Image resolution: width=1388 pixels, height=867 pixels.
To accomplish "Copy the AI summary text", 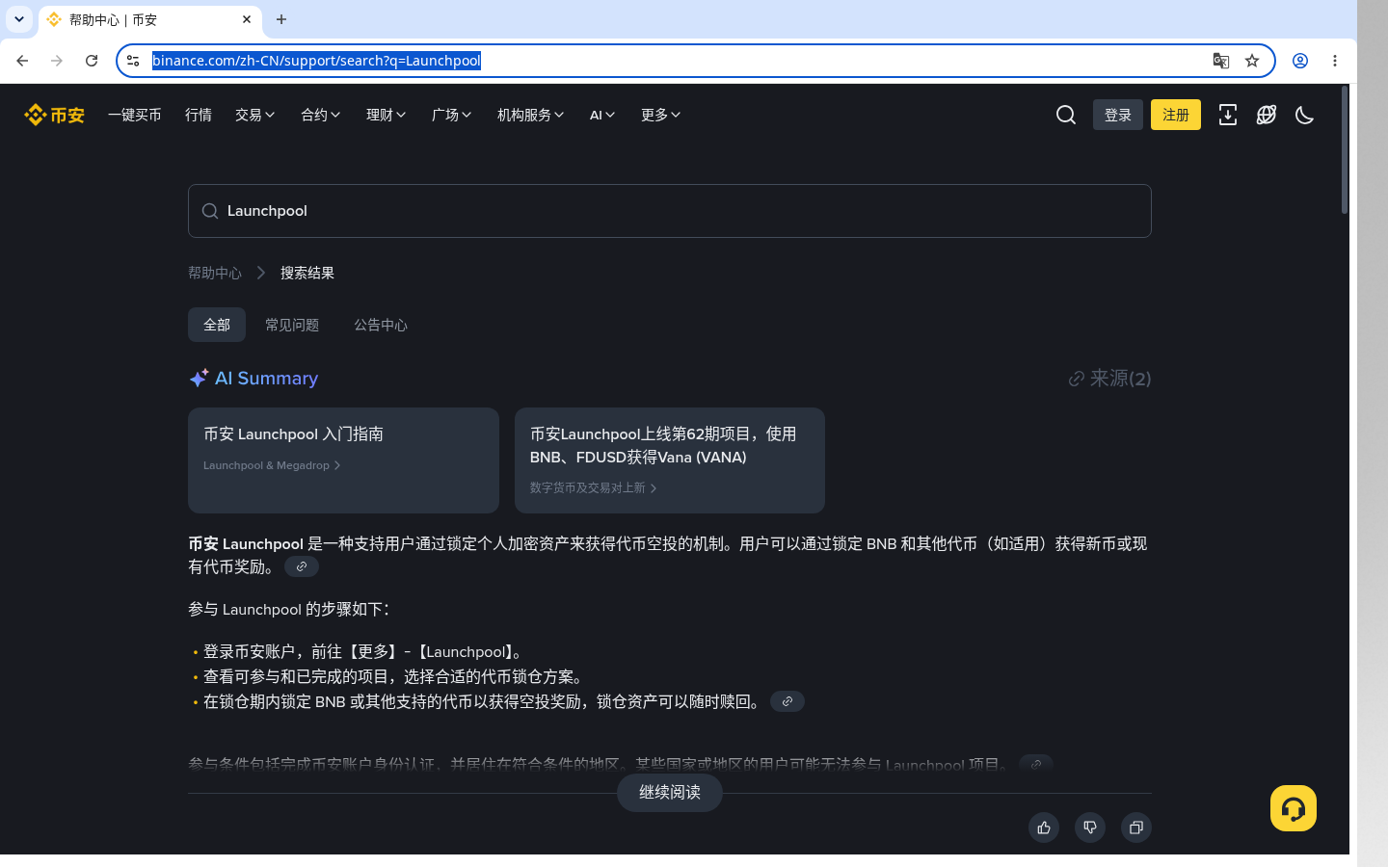I will [1136, 828].
